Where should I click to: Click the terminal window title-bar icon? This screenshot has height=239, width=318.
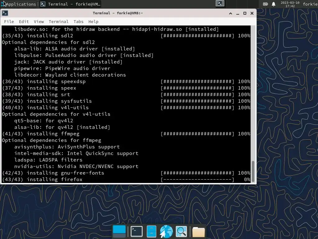tap(5, 13)
